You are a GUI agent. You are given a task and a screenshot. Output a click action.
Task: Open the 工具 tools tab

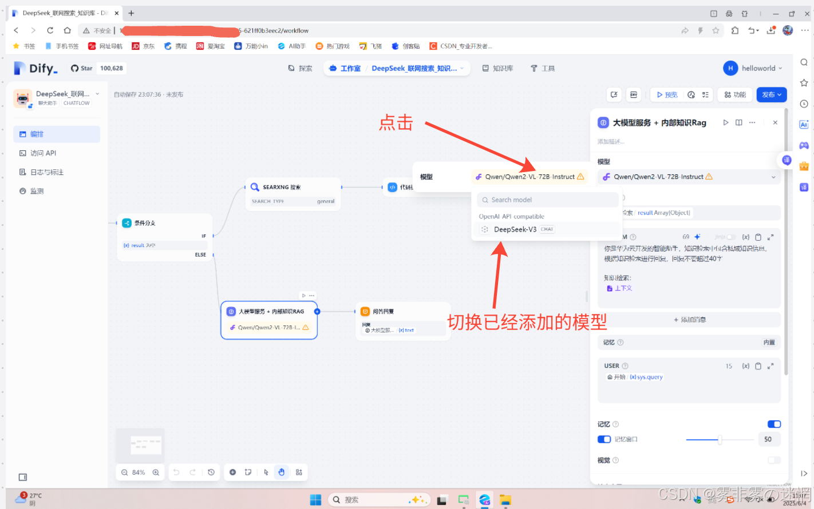[x=543, y=69]
